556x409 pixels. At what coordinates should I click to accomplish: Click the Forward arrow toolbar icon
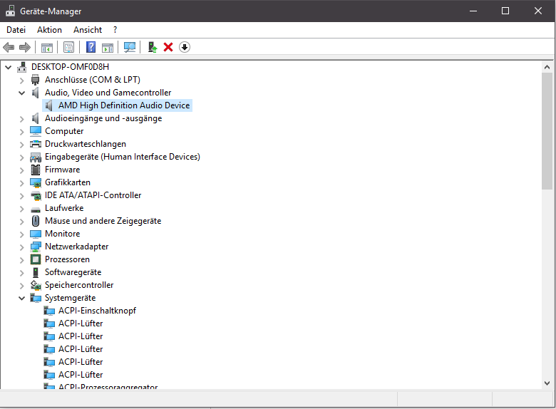(x=25, y=47)
